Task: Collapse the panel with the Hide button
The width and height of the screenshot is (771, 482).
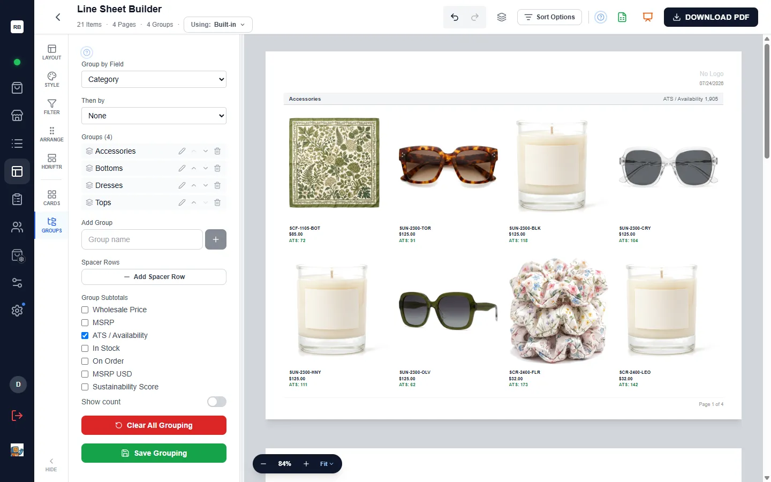Action: click(x=51, y=464)
